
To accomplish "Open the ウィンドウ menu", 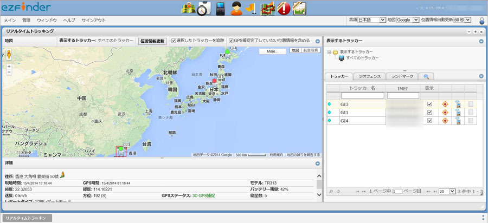I will tap(47, 21).
